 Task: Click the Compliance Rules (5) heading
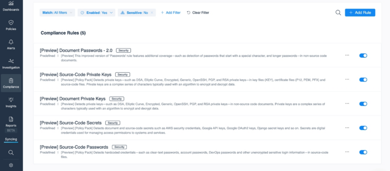pyautogui.click(x=63, y=33)
